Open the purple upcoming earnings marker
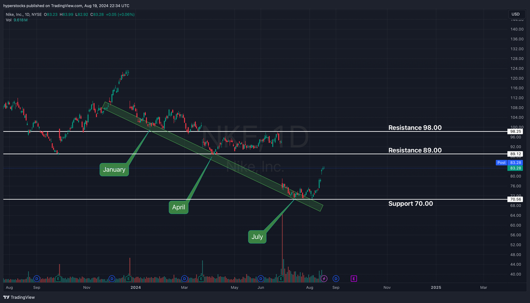 click(x=354, y=279)
